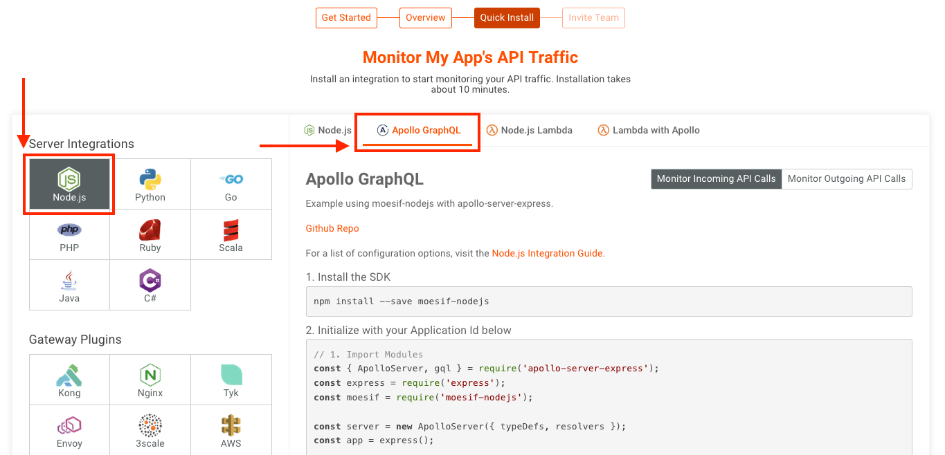The width and height of the screenshot is (945, 455).
Task: Switch to the Node.js Lambda tab
Action: [x=530, y=129]
